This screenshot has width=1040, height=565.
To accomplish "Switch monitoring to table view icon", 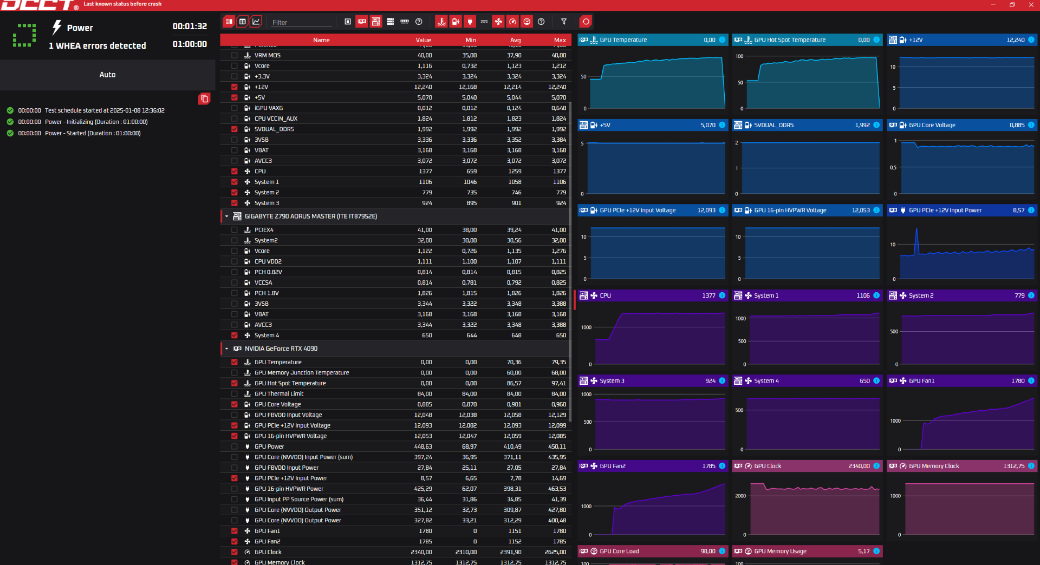I will click(243, 22).
